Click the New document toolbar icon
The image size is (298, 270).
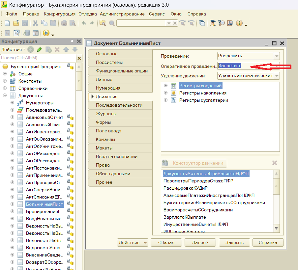[7, 23]
